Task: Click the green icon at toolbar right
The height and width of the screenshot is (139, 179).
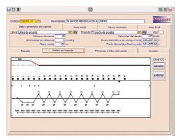Action: [160, 9]
